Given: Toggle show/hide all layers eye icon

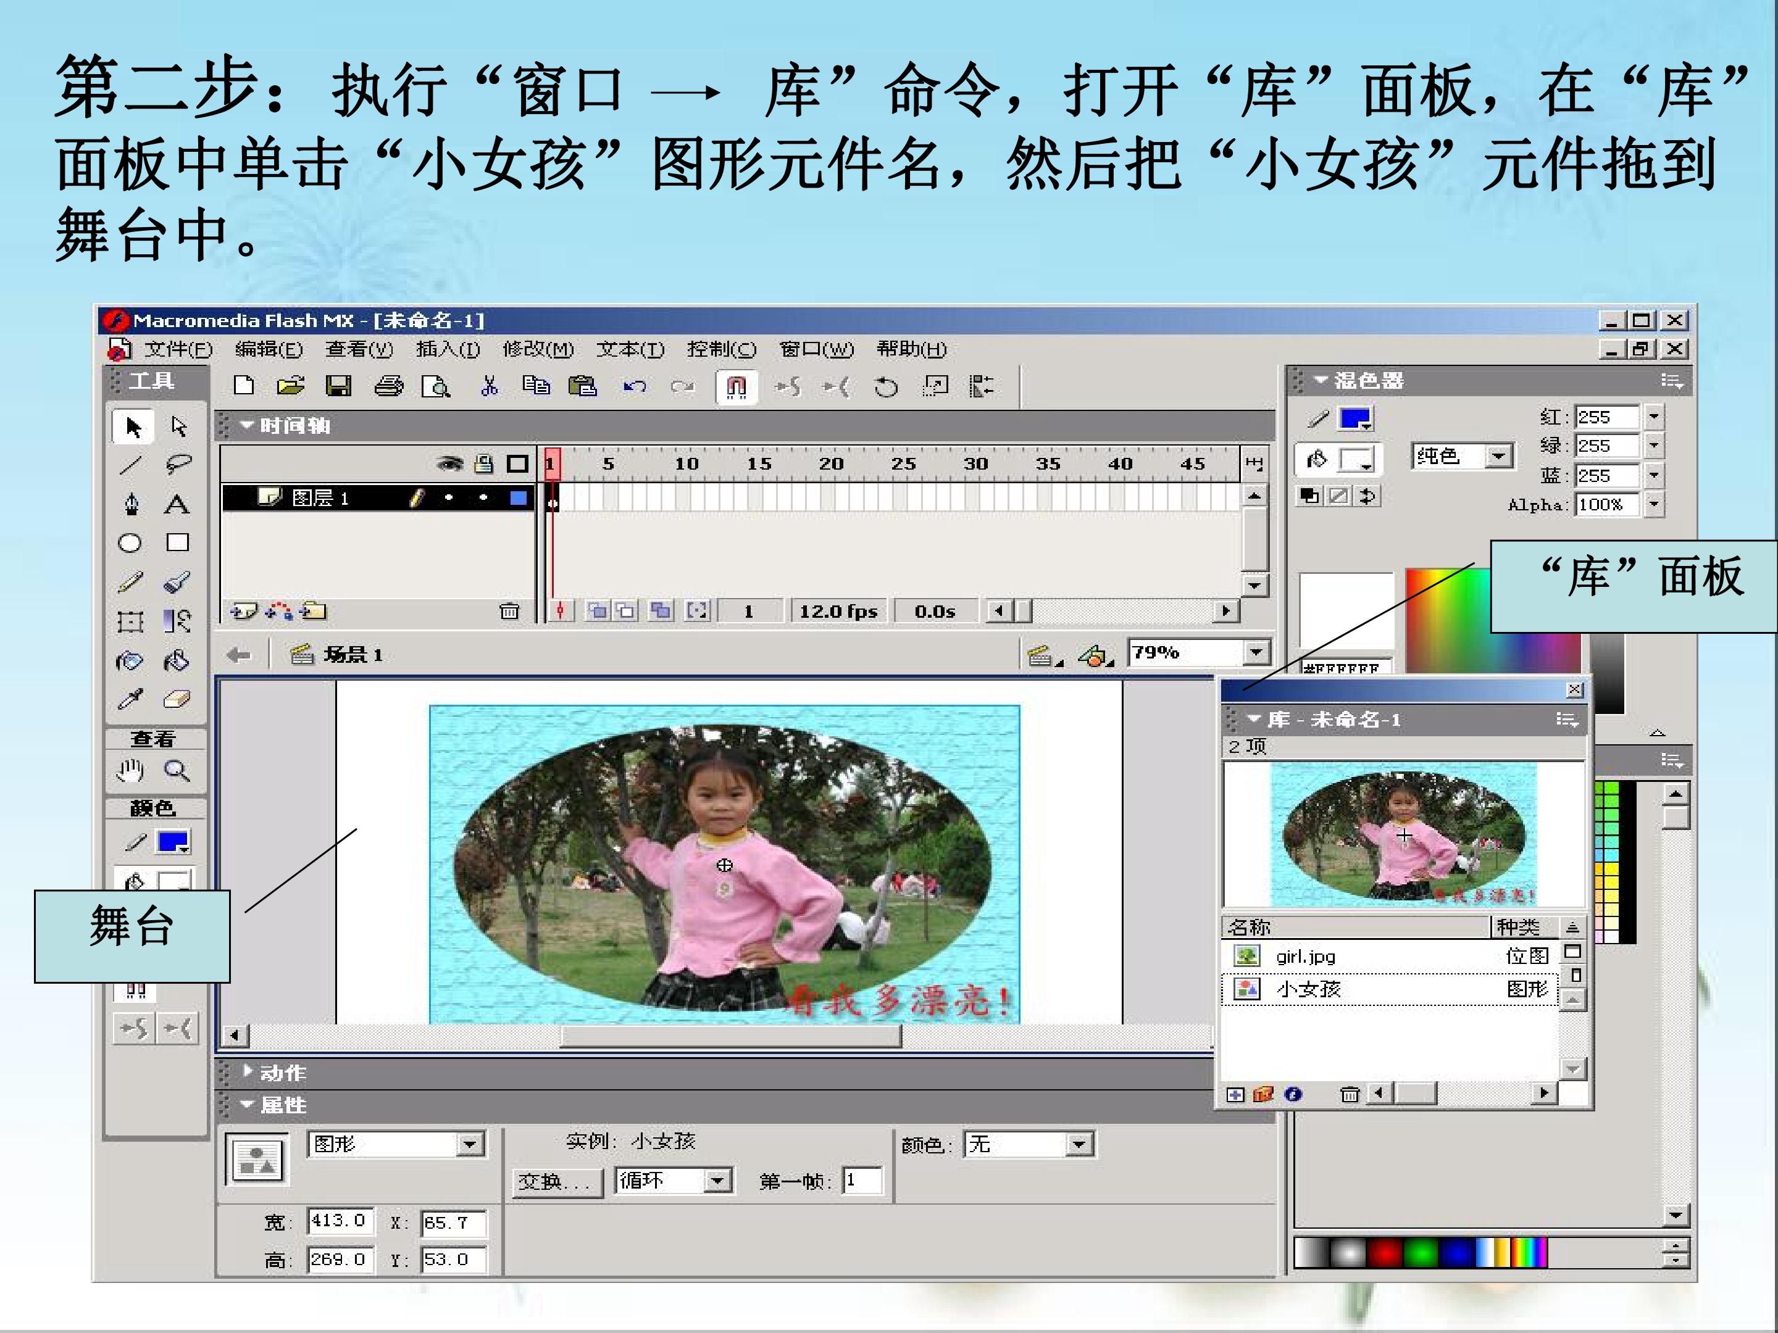Looking at the screenshot, I should [450, 463].
